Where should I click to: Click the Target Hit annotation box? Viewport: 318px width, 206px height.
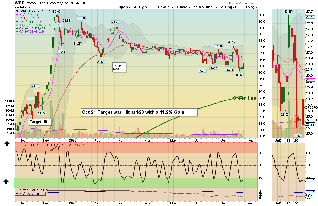(x=39, y=122)
